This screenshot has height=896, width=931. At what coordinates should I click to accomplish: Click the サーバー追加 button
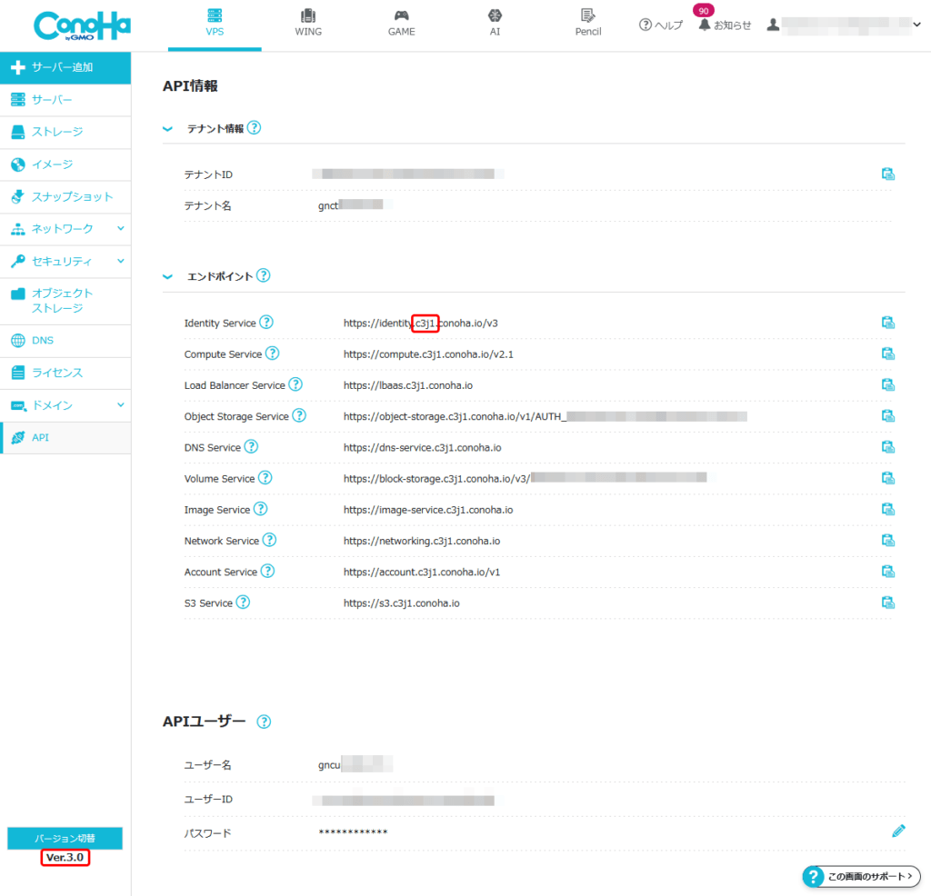[x=65, y=67]
